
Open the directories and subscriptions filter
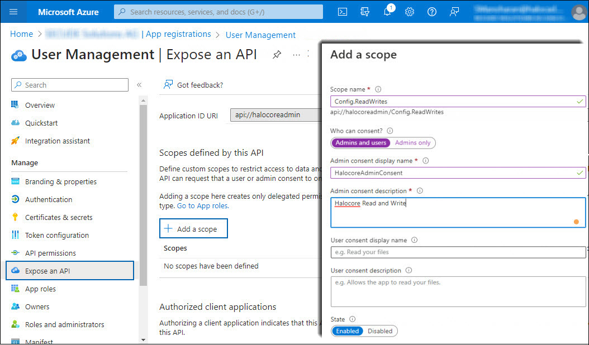365,12
